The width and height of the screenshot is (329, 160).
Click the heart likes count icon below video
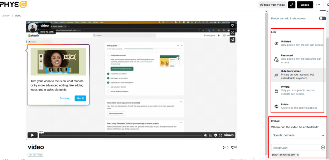tap(233, 147)
